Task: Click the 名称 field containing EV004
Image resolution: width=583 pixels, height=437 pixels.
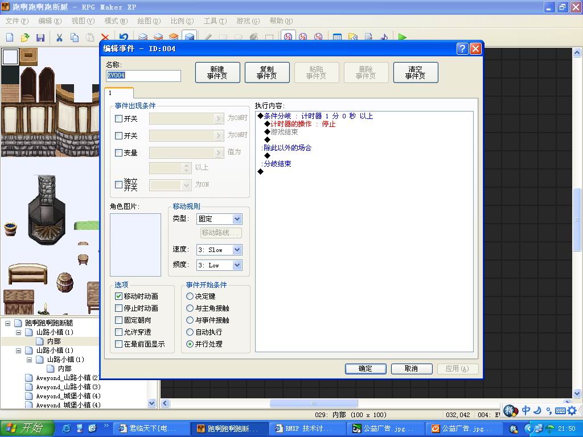Action: point(143,76)
